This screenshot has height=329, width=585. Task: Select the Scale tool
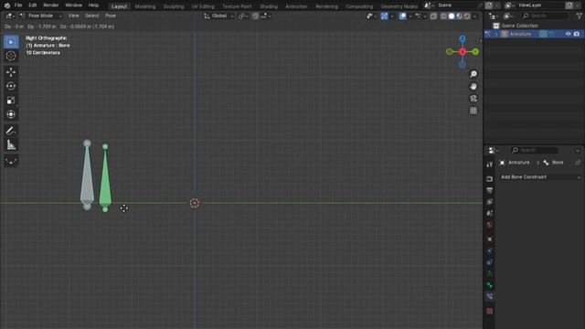(11, 101)
